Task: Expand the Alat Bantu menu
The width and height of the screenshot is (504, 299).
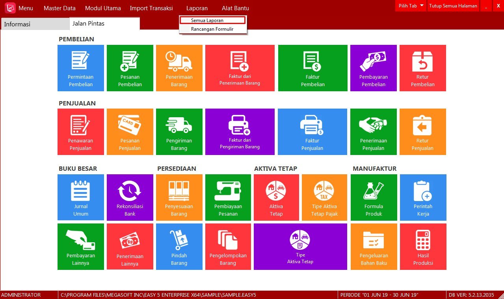Action: (235, 8)
